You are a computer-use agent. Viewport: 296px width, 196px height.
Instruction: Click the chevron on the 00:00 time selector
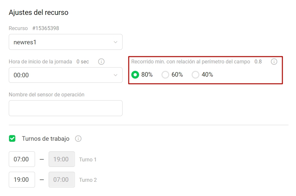(115, 75)
